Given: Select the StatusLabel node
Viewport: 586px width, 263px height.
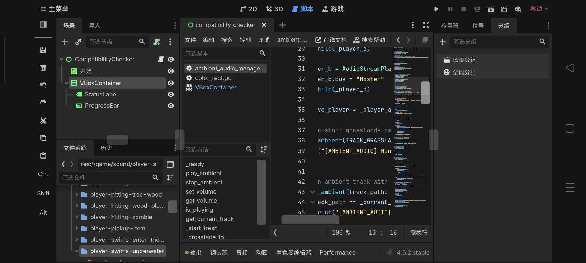Looking at the screenshot, I should tap(101, 94).
